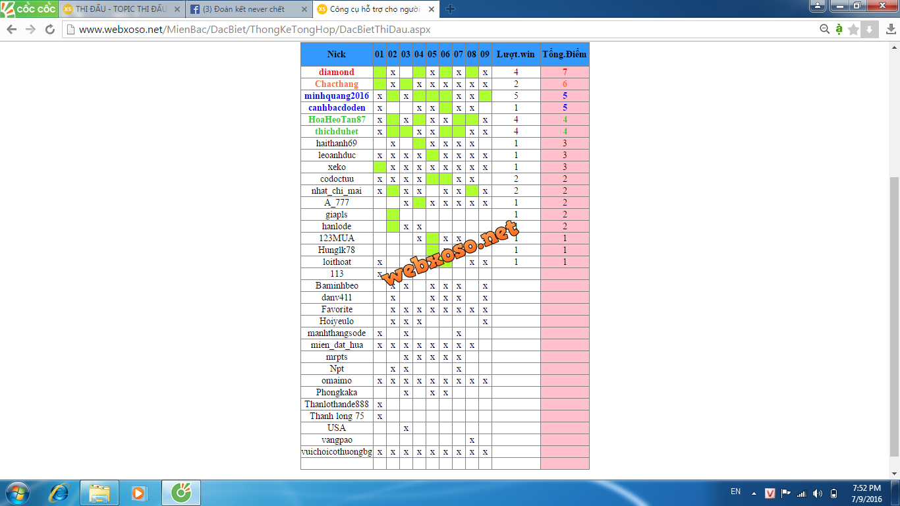Screen dimensions: 900x506
Task: Open the Windows Start menu
Action: (x=18, y=493)
